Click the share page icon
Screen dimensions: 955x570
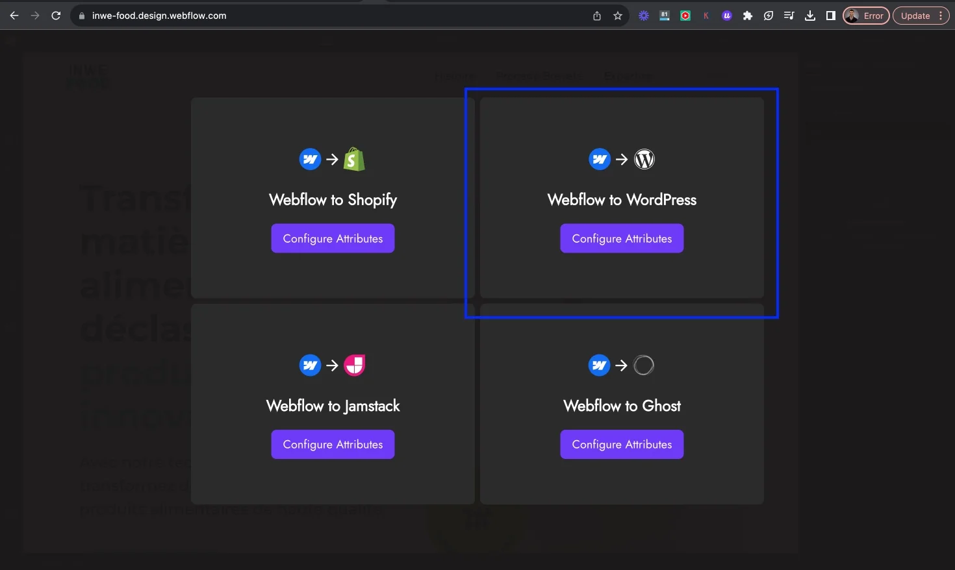click(597, 16)
